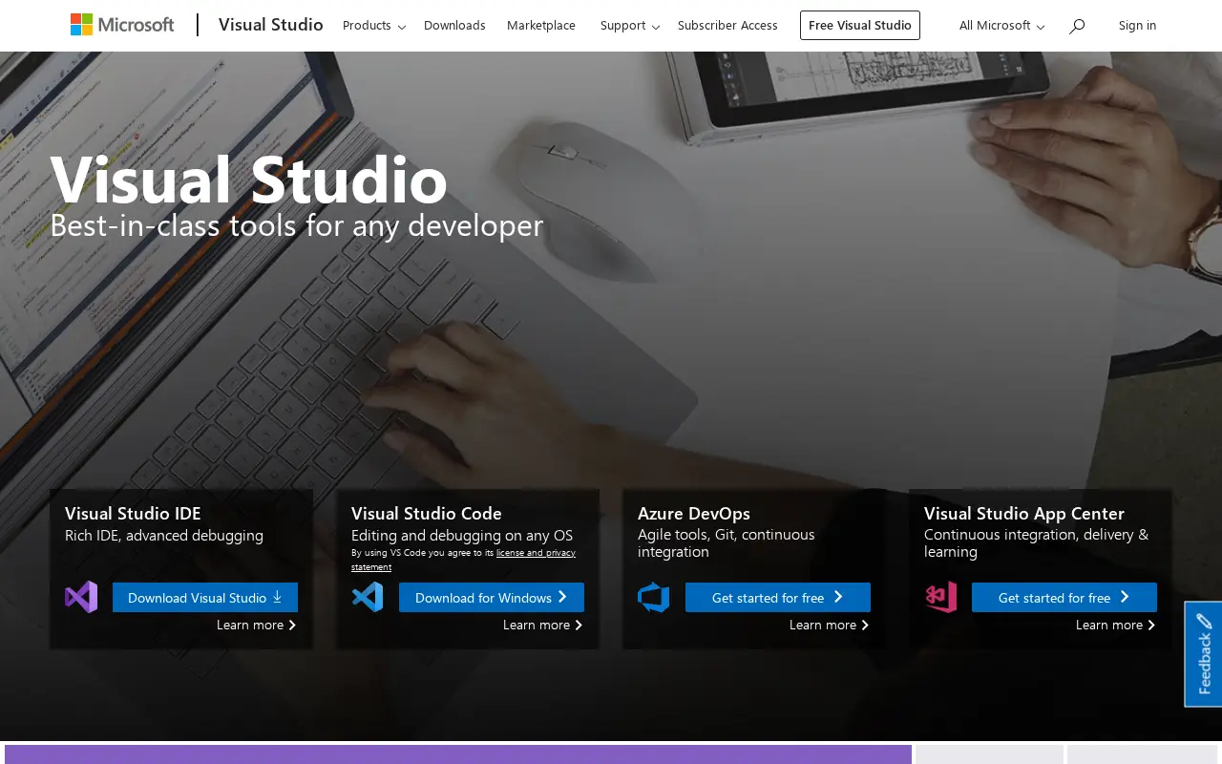Expand the All Microsoft dropdown
The image size is (1222, 764).
[x=1001, y=26]
